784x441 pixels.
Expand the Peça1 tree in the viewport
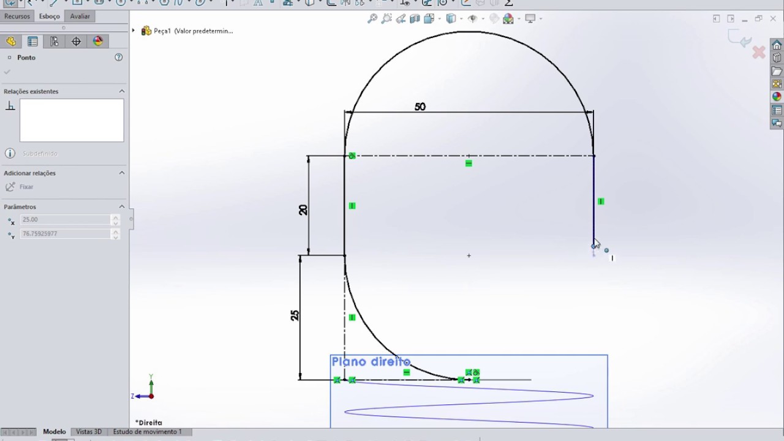pyautogui.click(x=134, y=31)
